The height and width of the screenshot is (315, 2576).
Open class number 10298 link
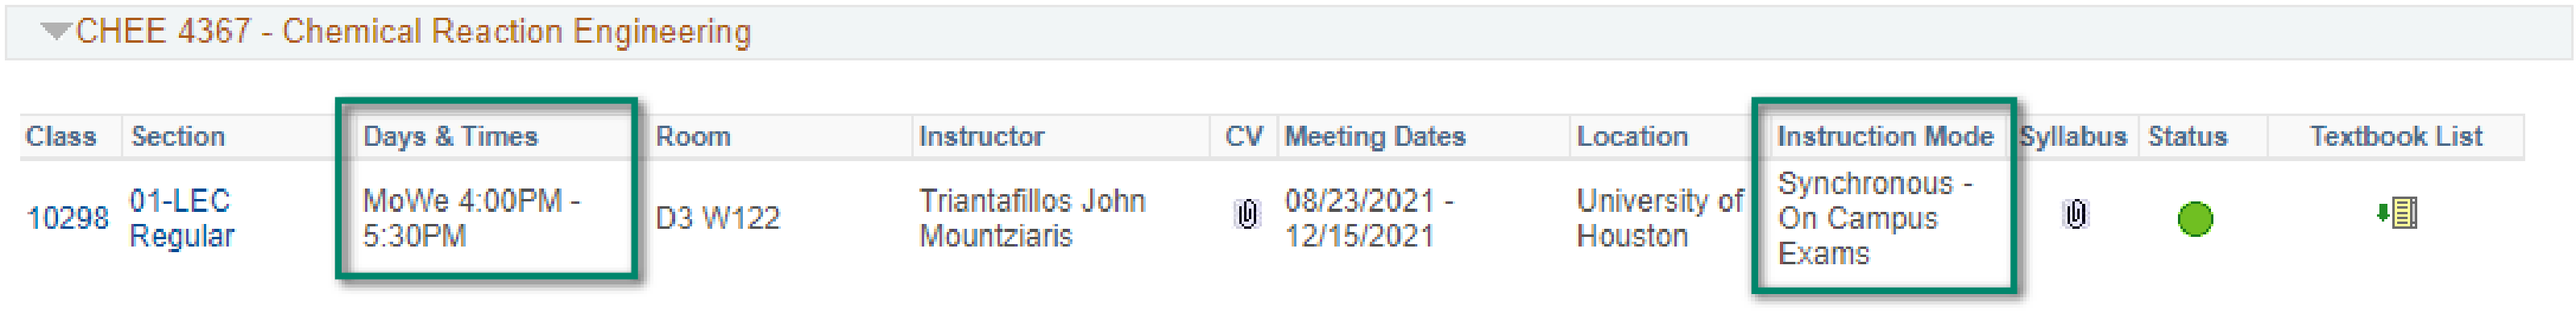coord(67,218)
